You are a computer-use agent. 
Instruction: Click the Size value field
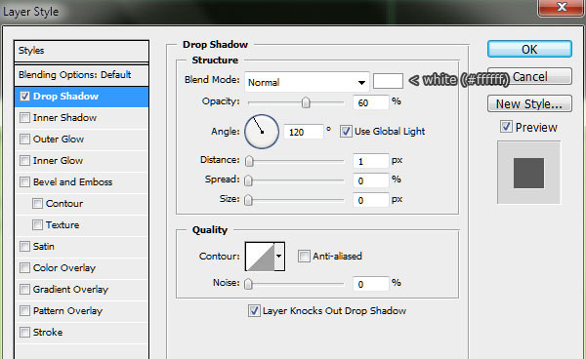(370, 200)
